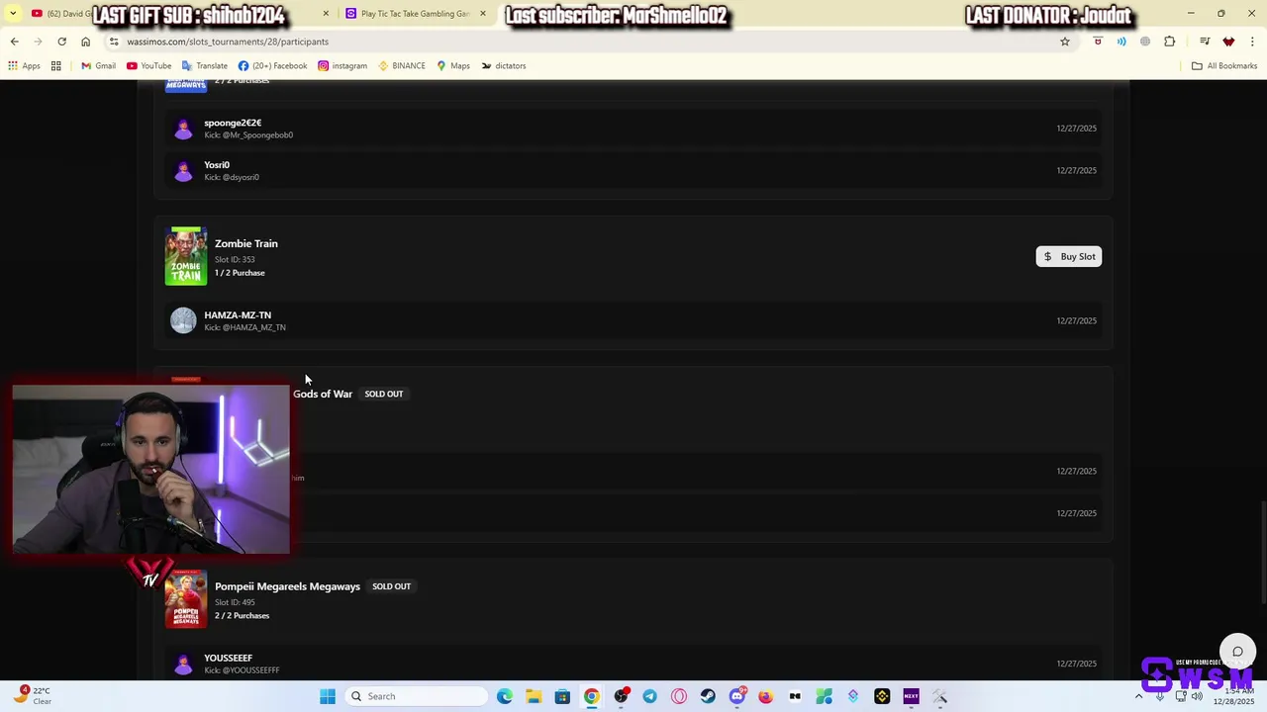Click Buy Slot for Zombie Train

(x=1069, y=257)
